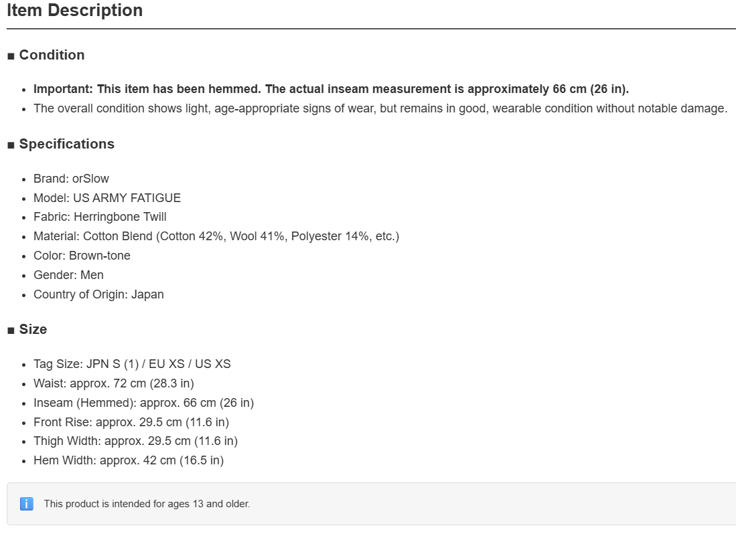Click the ages 13 and older notice

pyautogui.click(x=147, y=504)
